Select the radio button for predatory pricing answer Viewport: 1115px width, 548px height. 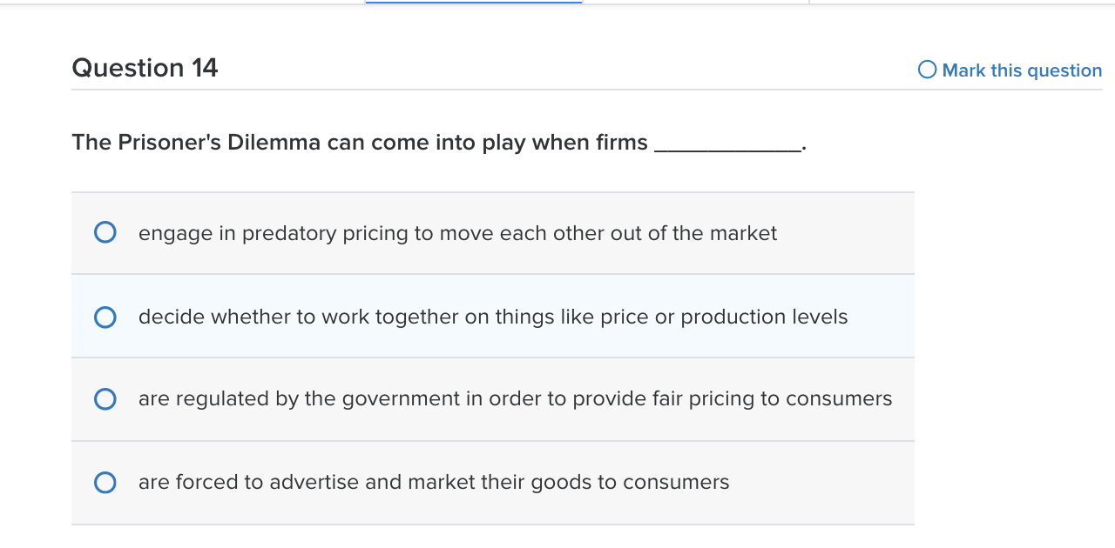[105, 233]
